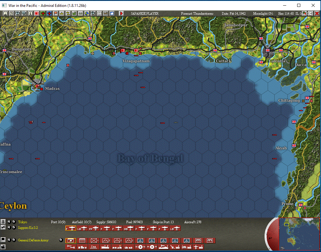Go to next base with Tokyo right arrow

tap(14, 222)
